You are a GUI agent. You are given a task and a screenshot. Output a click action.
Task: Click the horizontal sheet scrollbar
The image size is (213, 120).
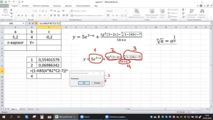point(166,109)
